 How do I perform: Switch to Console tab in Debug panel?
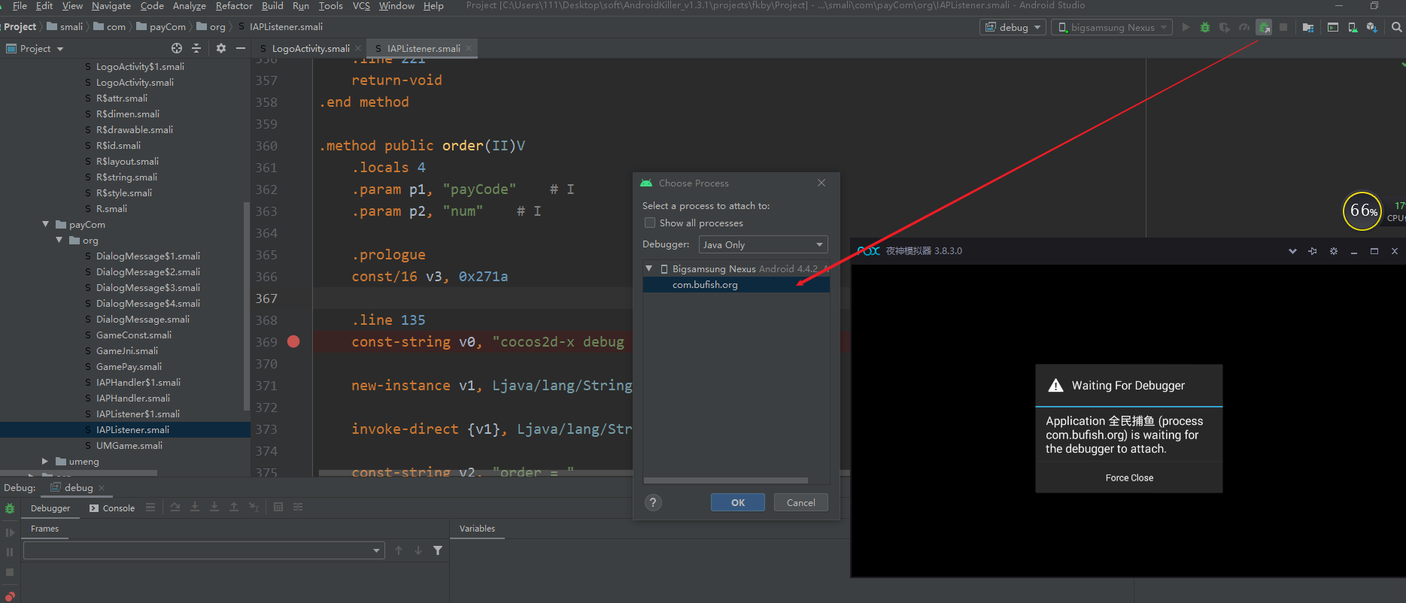tap(112, 508)
